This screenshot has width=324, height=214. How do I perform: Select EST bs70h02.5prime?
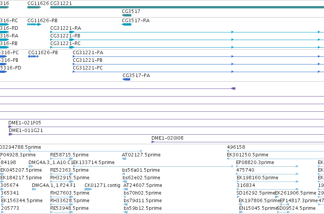click(142, 193)
